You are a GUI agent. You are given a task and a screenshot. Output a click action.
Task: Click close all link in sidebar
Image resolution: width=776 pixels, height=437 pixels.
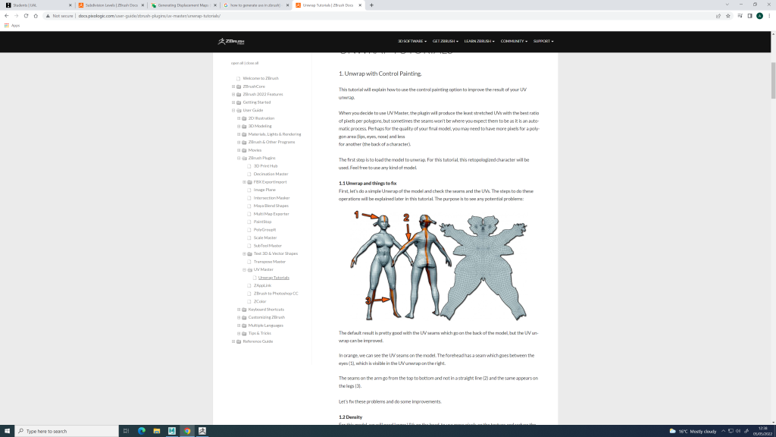(252, 63)
